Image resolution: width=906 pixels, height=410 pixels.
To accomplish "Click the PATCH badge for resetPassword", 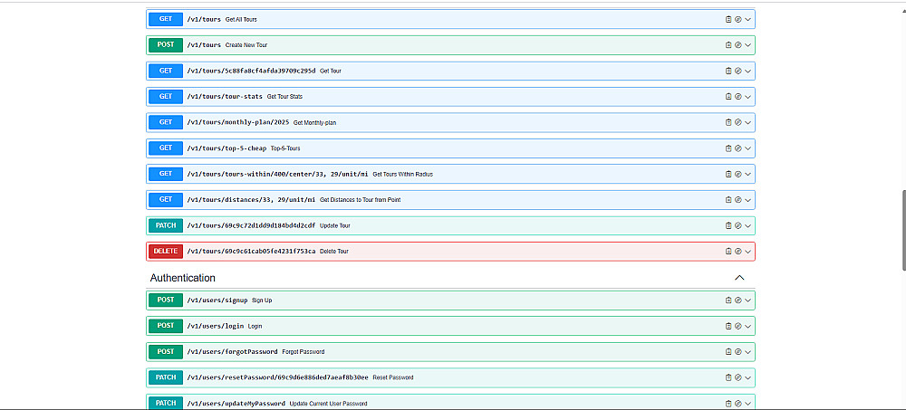I will tap(166, 377).
